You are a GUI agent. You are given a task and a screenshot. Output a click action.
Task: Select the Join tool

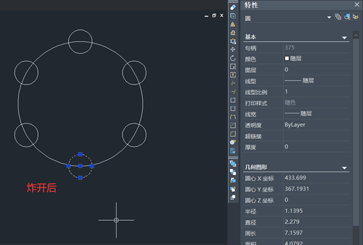(x=233, y=117)
